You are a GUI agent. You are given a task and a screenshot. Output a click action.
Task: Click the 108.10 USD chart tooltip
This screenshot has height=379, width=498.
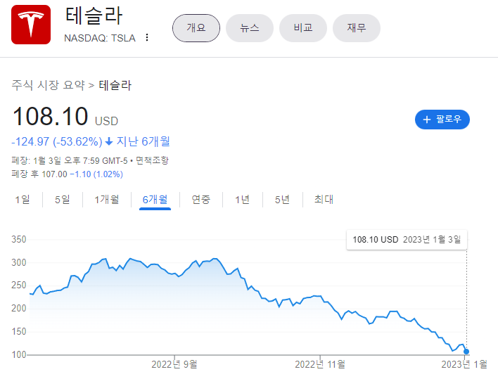coord(407,240)
